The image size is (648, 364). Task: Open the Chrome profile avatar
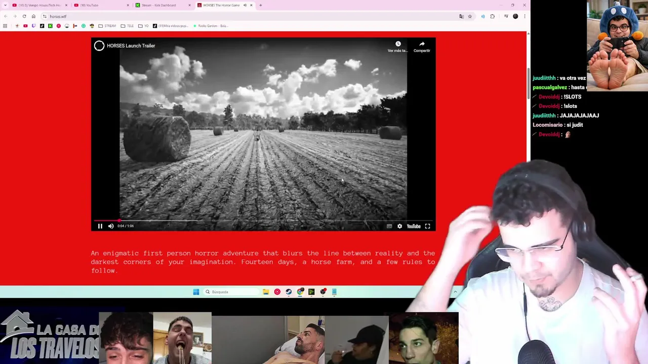515,16
